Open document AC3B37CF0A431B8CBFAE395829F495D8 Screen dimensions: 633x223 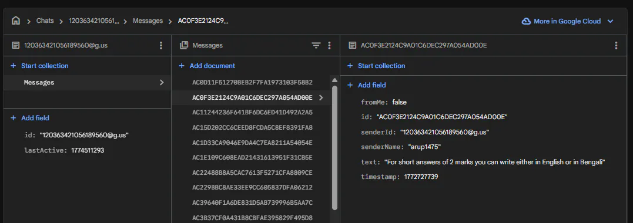coord(252,218)
